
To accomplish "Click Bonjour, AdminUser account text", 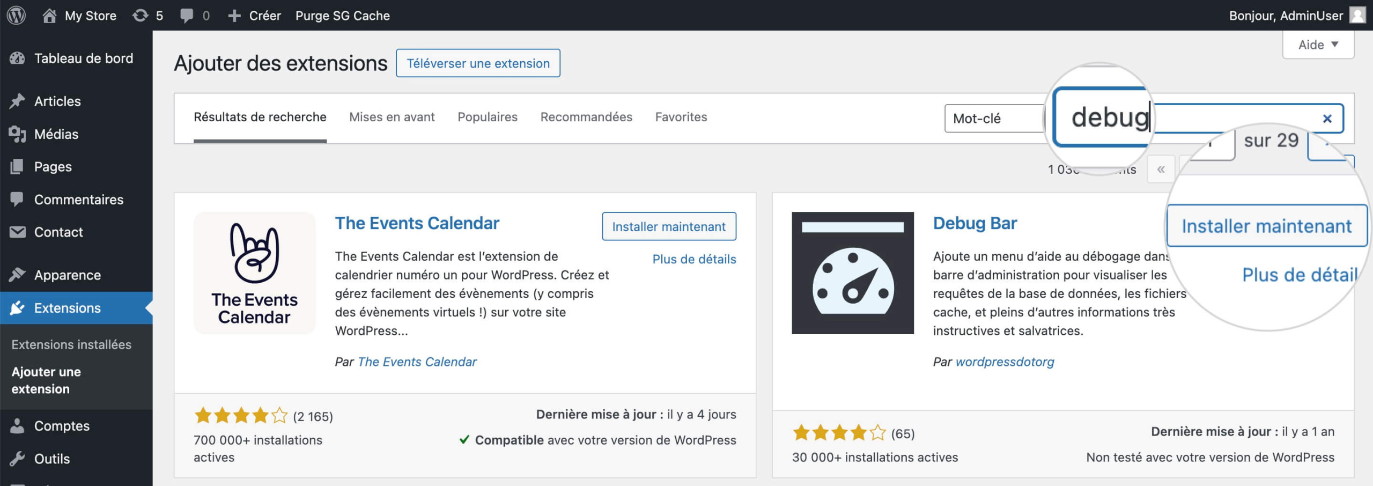I will click(1286, 16).
